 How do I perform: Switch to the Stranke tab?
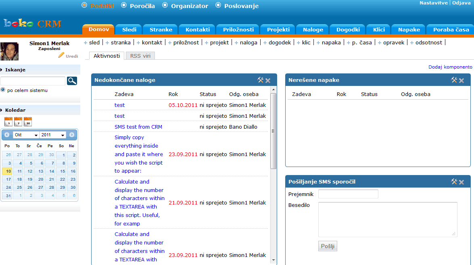pos(161,29)
